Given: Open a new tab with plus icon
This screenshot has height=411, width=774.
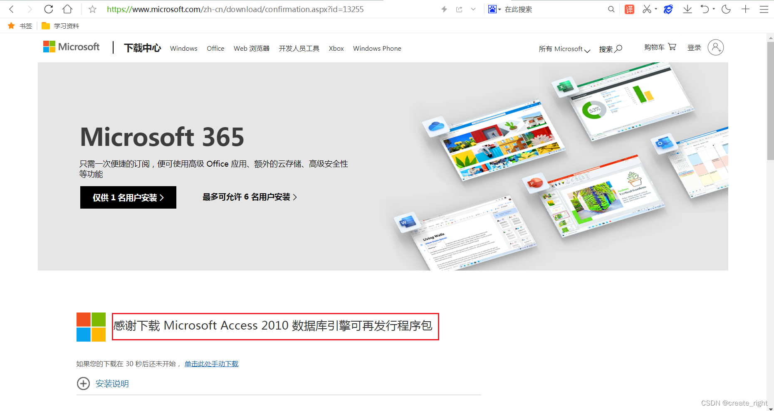Looking at the screenshot, I should (x=745, y=9).
